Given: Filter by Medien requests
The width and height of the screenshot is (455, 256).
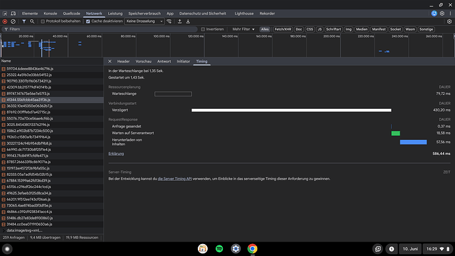Looking at the screenshot, I should click(x=361, y=29).
